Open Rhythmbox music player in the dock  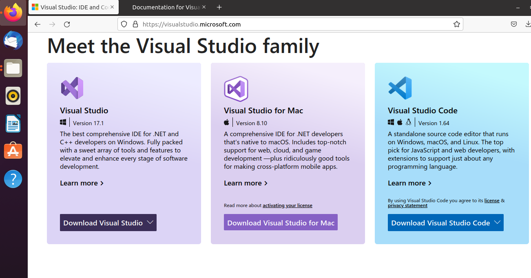13,96
